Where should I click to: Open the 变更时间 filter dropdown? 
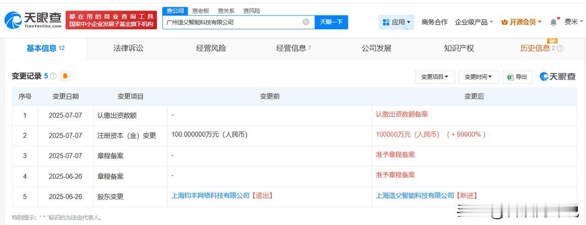(x=478, y=77)
